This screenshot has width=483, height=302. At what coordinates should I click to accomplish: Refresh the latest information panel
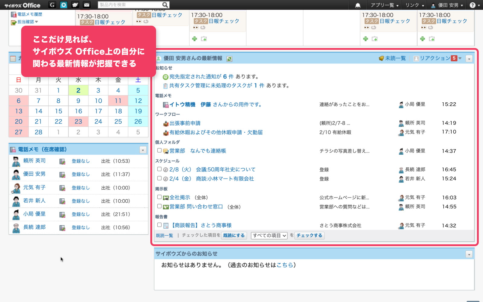point(229,59)
